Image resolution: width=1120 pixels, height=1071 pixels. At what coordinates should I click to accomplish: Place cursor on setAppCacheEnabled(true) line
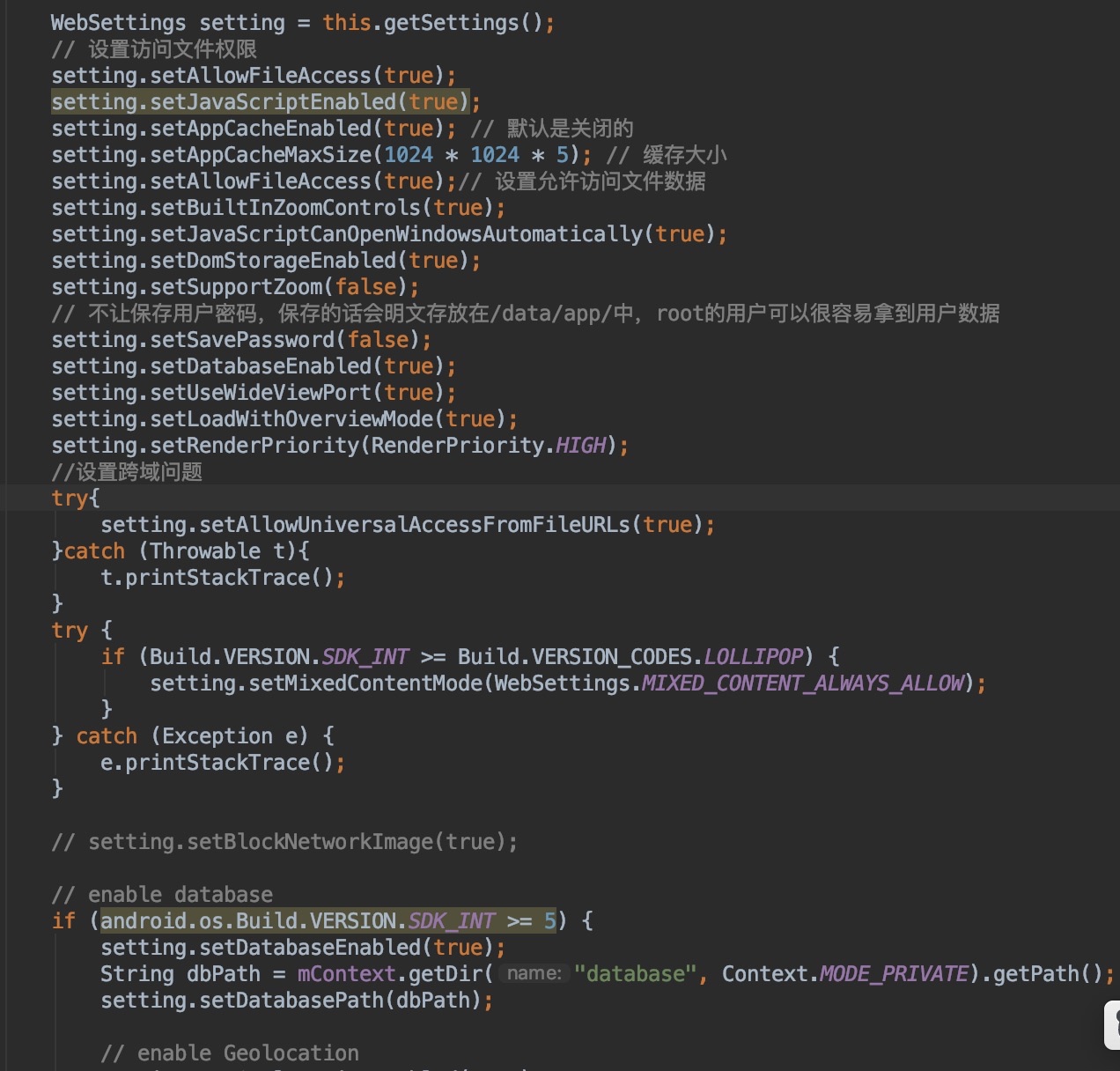pos(254,129)
